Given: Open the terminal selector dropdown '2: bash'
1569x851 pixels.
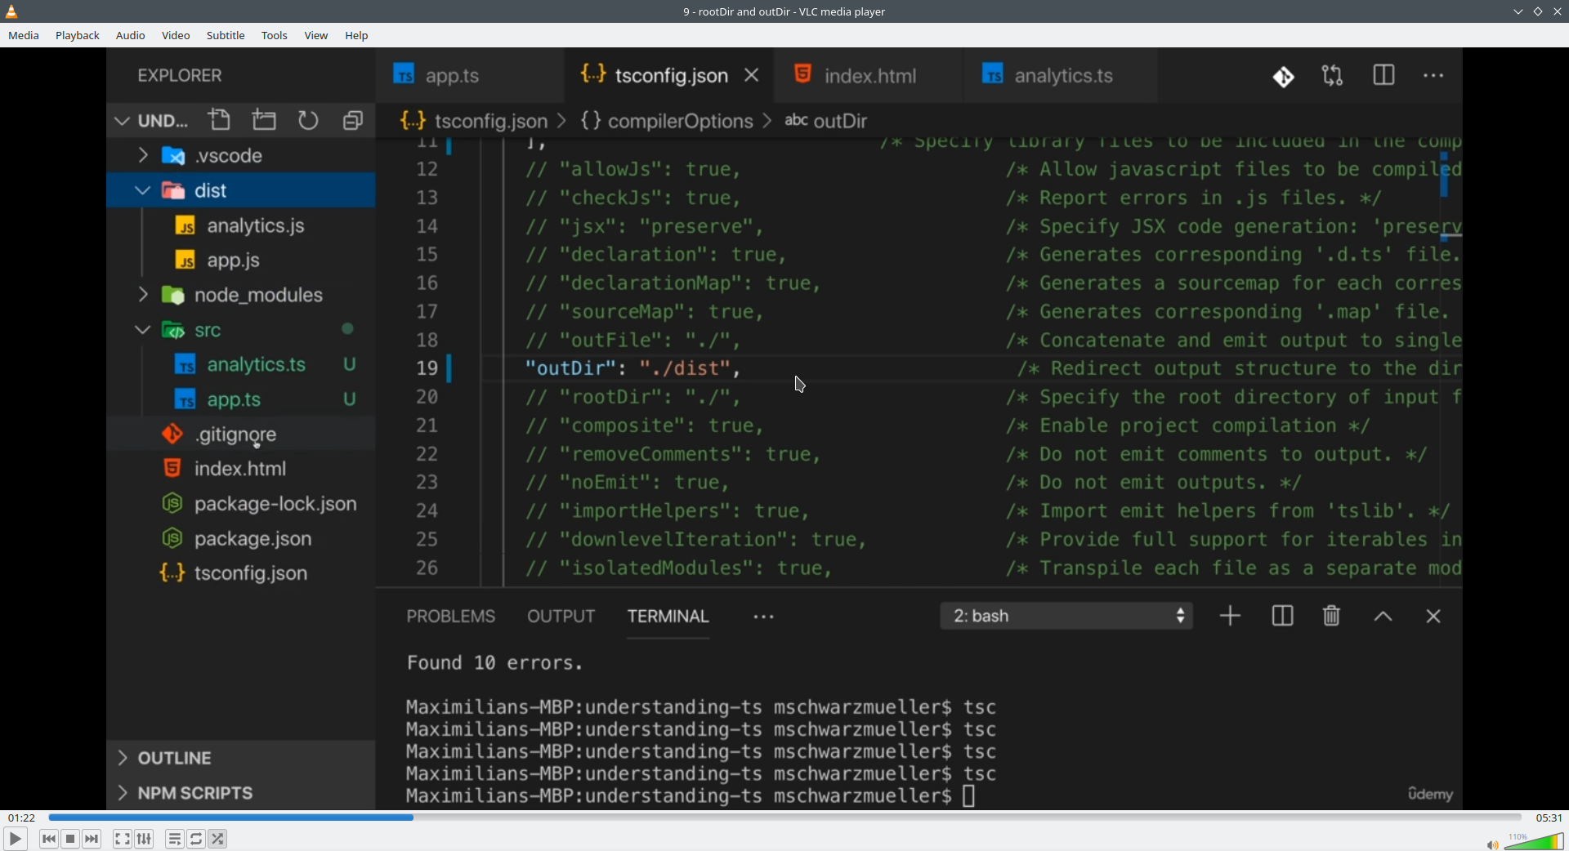Looking at the screenshot, I should coord(1066,616).
